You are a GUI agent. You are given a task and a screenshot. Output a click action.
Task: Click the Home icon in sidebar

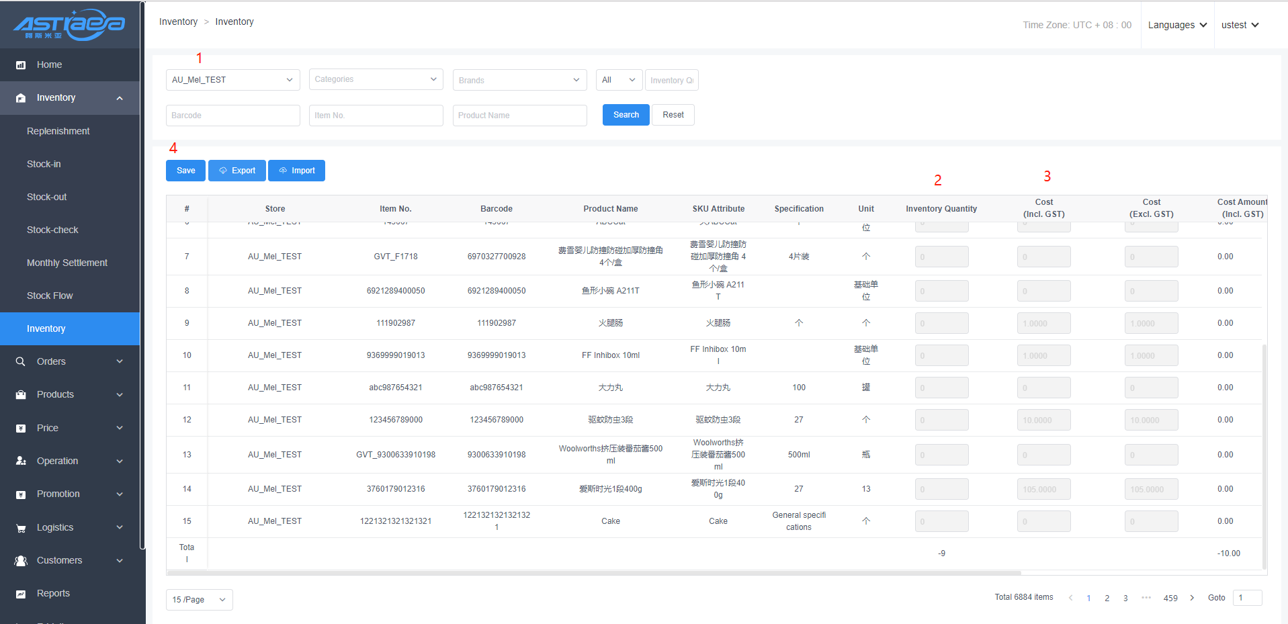[21, 65]
